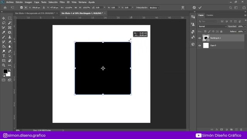Lock all for the selected layer
Viewport: 247px width, 139px height.
coord(221,32)
